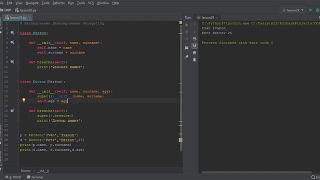Open the Event Log at bottom right
This screenshot has width=320, height=180.
tap(315, 177)
